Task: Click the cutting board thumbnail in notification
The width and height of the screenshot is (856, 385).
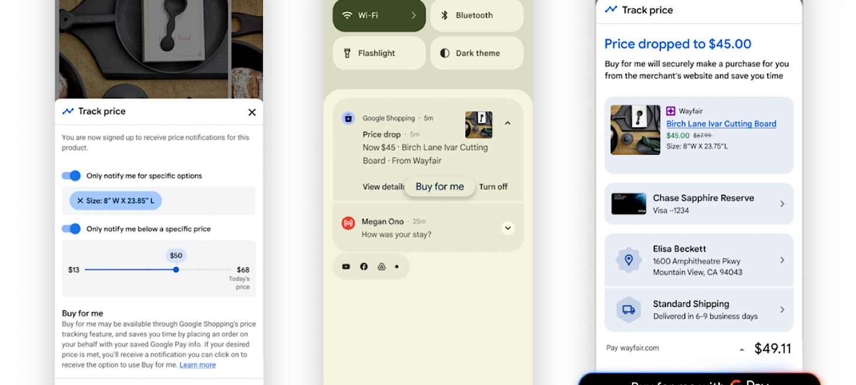Action: pos(478,125)
